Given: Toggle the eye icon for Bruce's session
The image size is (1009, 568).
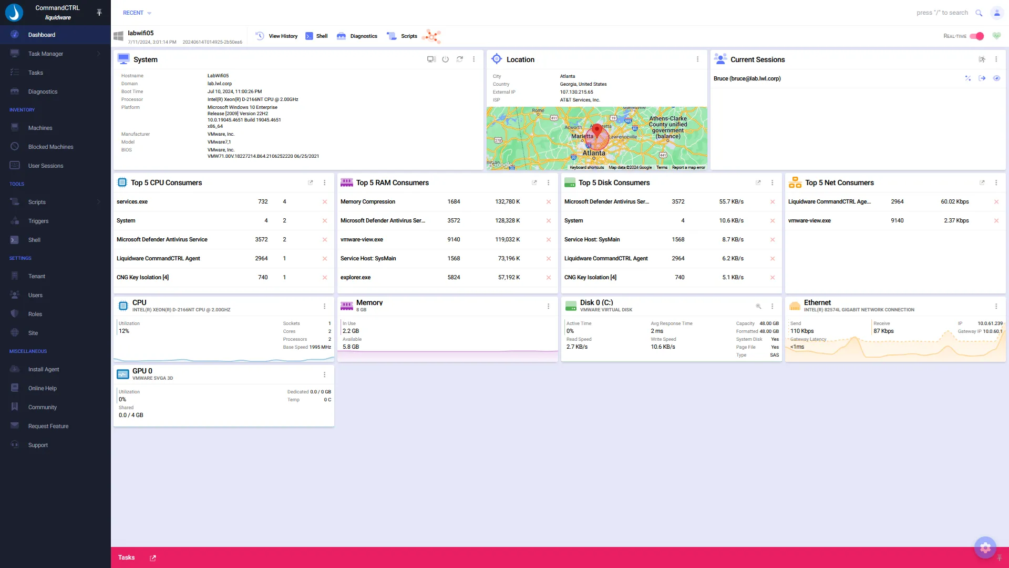Looking at the screenshot, I should pyautogui.click(x=996, y=78).
